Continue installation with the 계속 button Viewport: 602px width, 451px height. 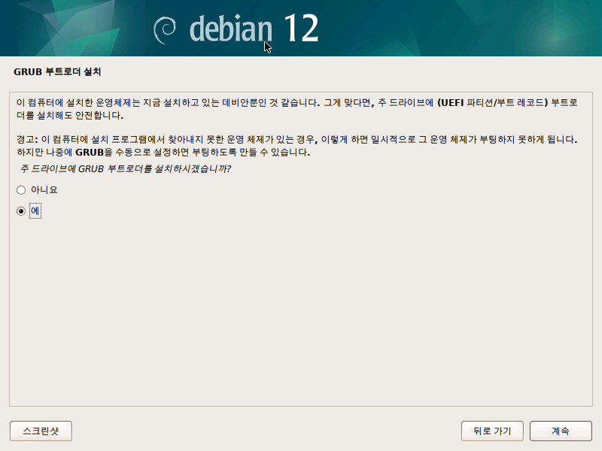tap(561, 431)
